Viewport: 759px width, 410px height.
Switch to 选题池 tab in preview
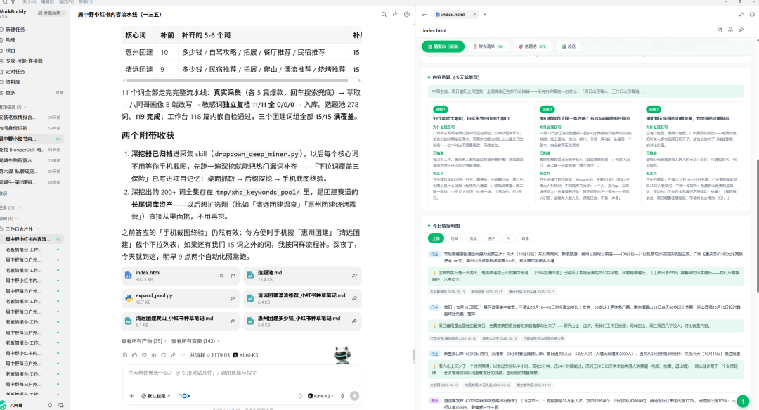point(532,46)
